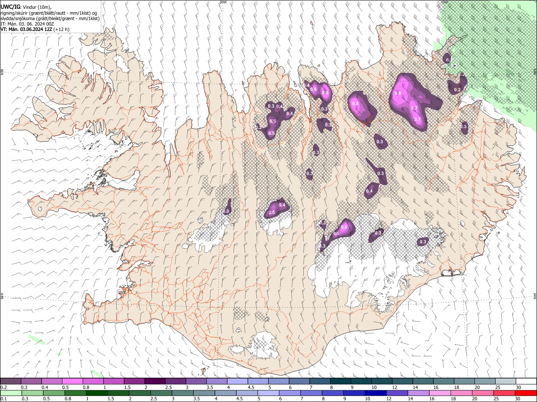Screen dimensions: 537x402
Task: Select the 'IT: Mán. 03. 06. 2024 00Z' text
Action: (x=28, y=24)
